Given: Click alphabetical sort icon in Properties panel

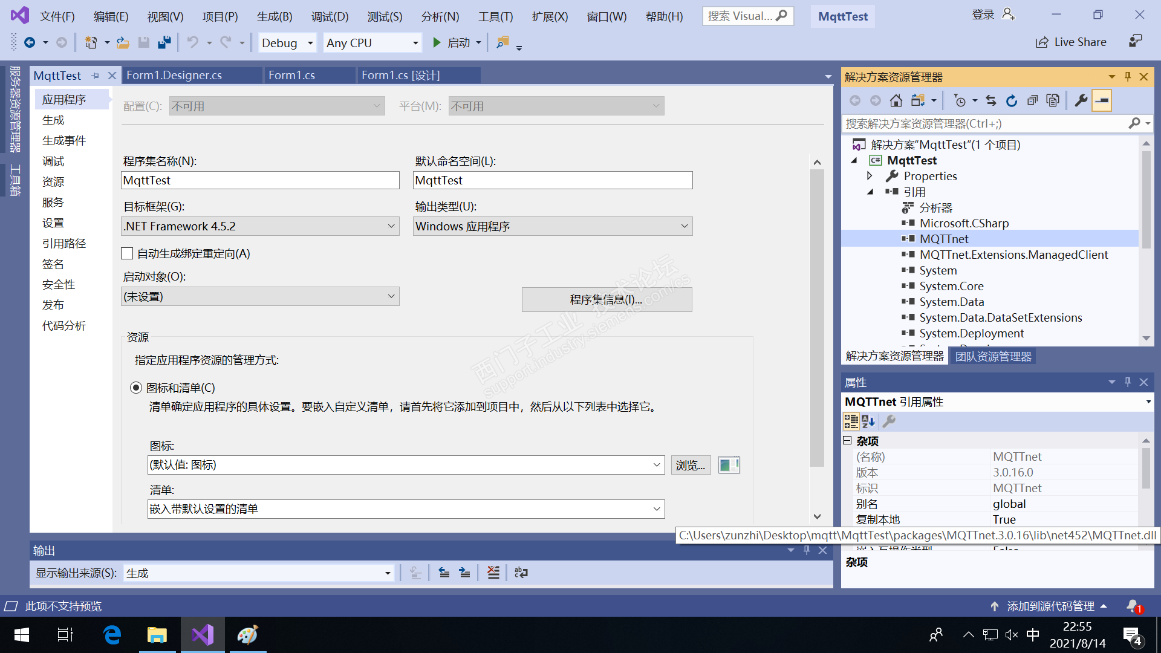Looking at the screenshot, I should click(x=868, y=421).
